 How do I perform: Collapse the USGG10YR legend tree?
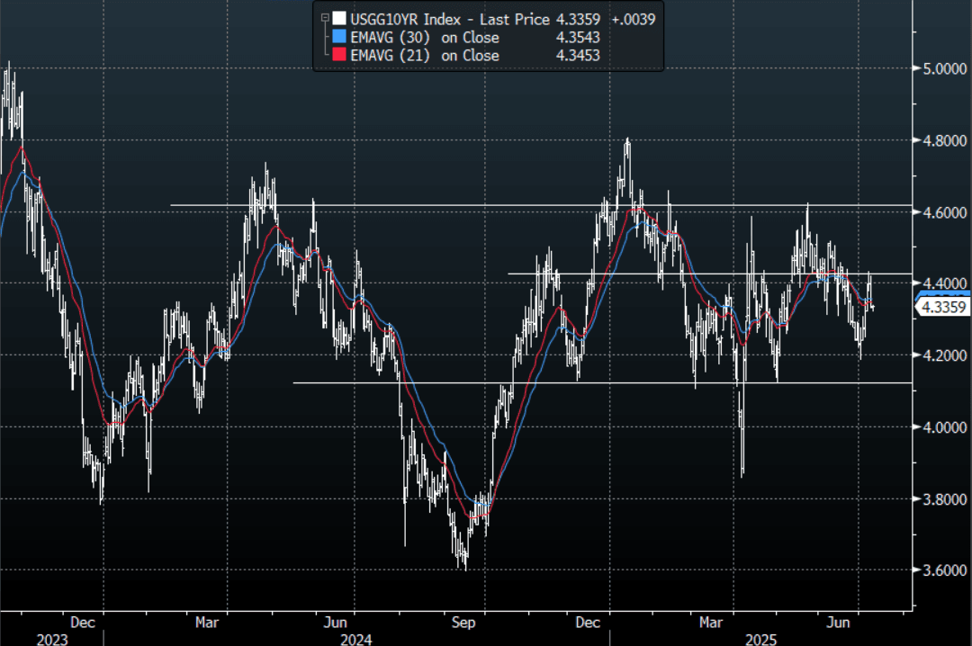325,18
